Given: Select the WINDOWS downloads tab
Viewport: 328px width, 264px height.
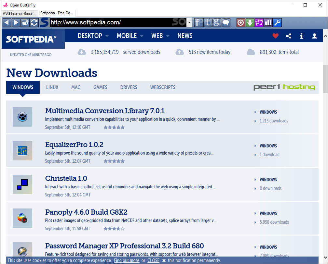Looking at the screenshot, I should pyautogui.click(x=23, y=87).
